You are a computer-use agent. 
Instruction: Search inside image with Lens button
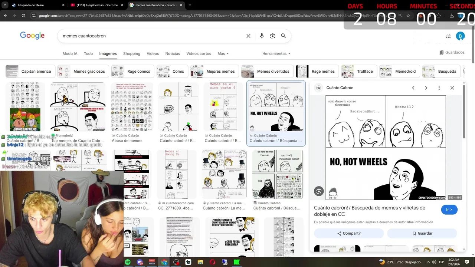(x=319, y=191)
